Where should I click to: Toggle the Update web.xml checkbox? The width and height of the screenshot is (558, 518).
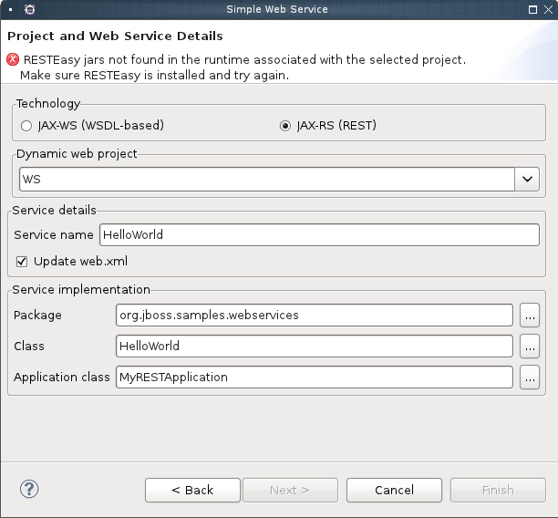[x=22, y=261]
